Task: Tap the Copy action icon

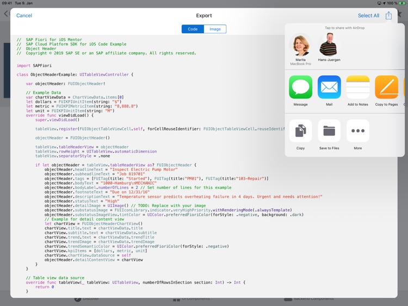Action: (x=300, y=131)
